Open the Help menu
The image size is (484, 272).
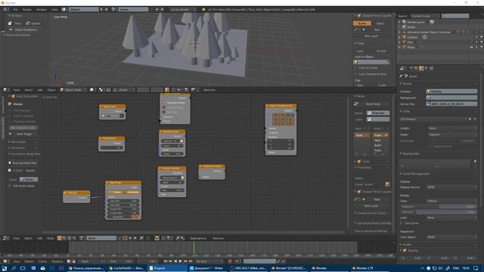coord(54,10)
